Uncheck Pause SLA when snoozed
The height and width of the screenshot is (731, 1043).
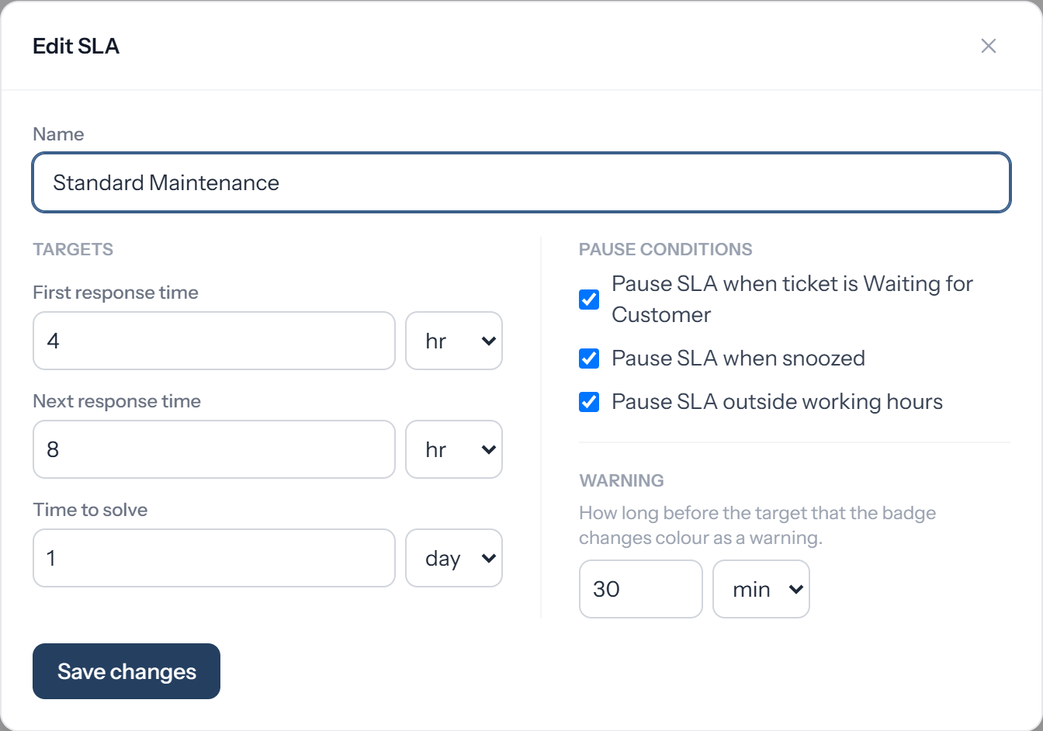click(x=589, y=358)
